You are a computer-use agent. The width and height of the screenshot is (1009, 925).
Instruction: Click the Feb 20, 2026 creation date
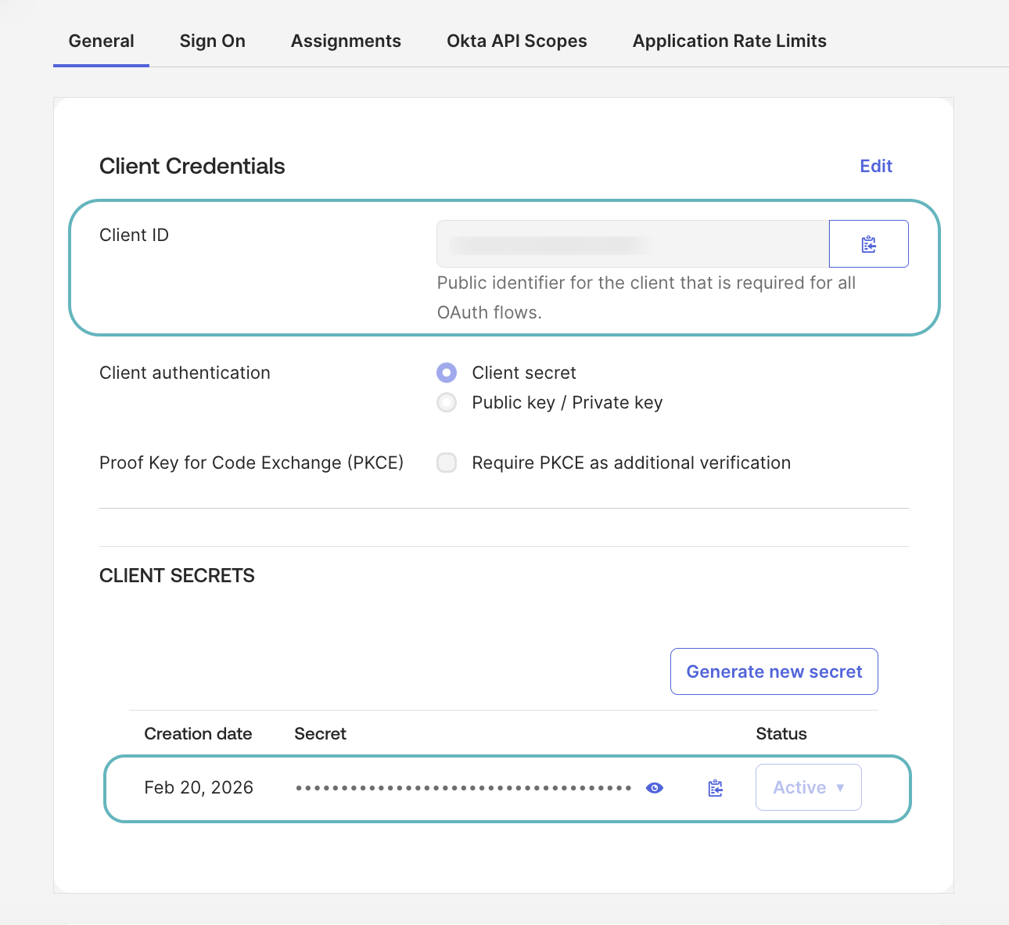click(199, 787)
